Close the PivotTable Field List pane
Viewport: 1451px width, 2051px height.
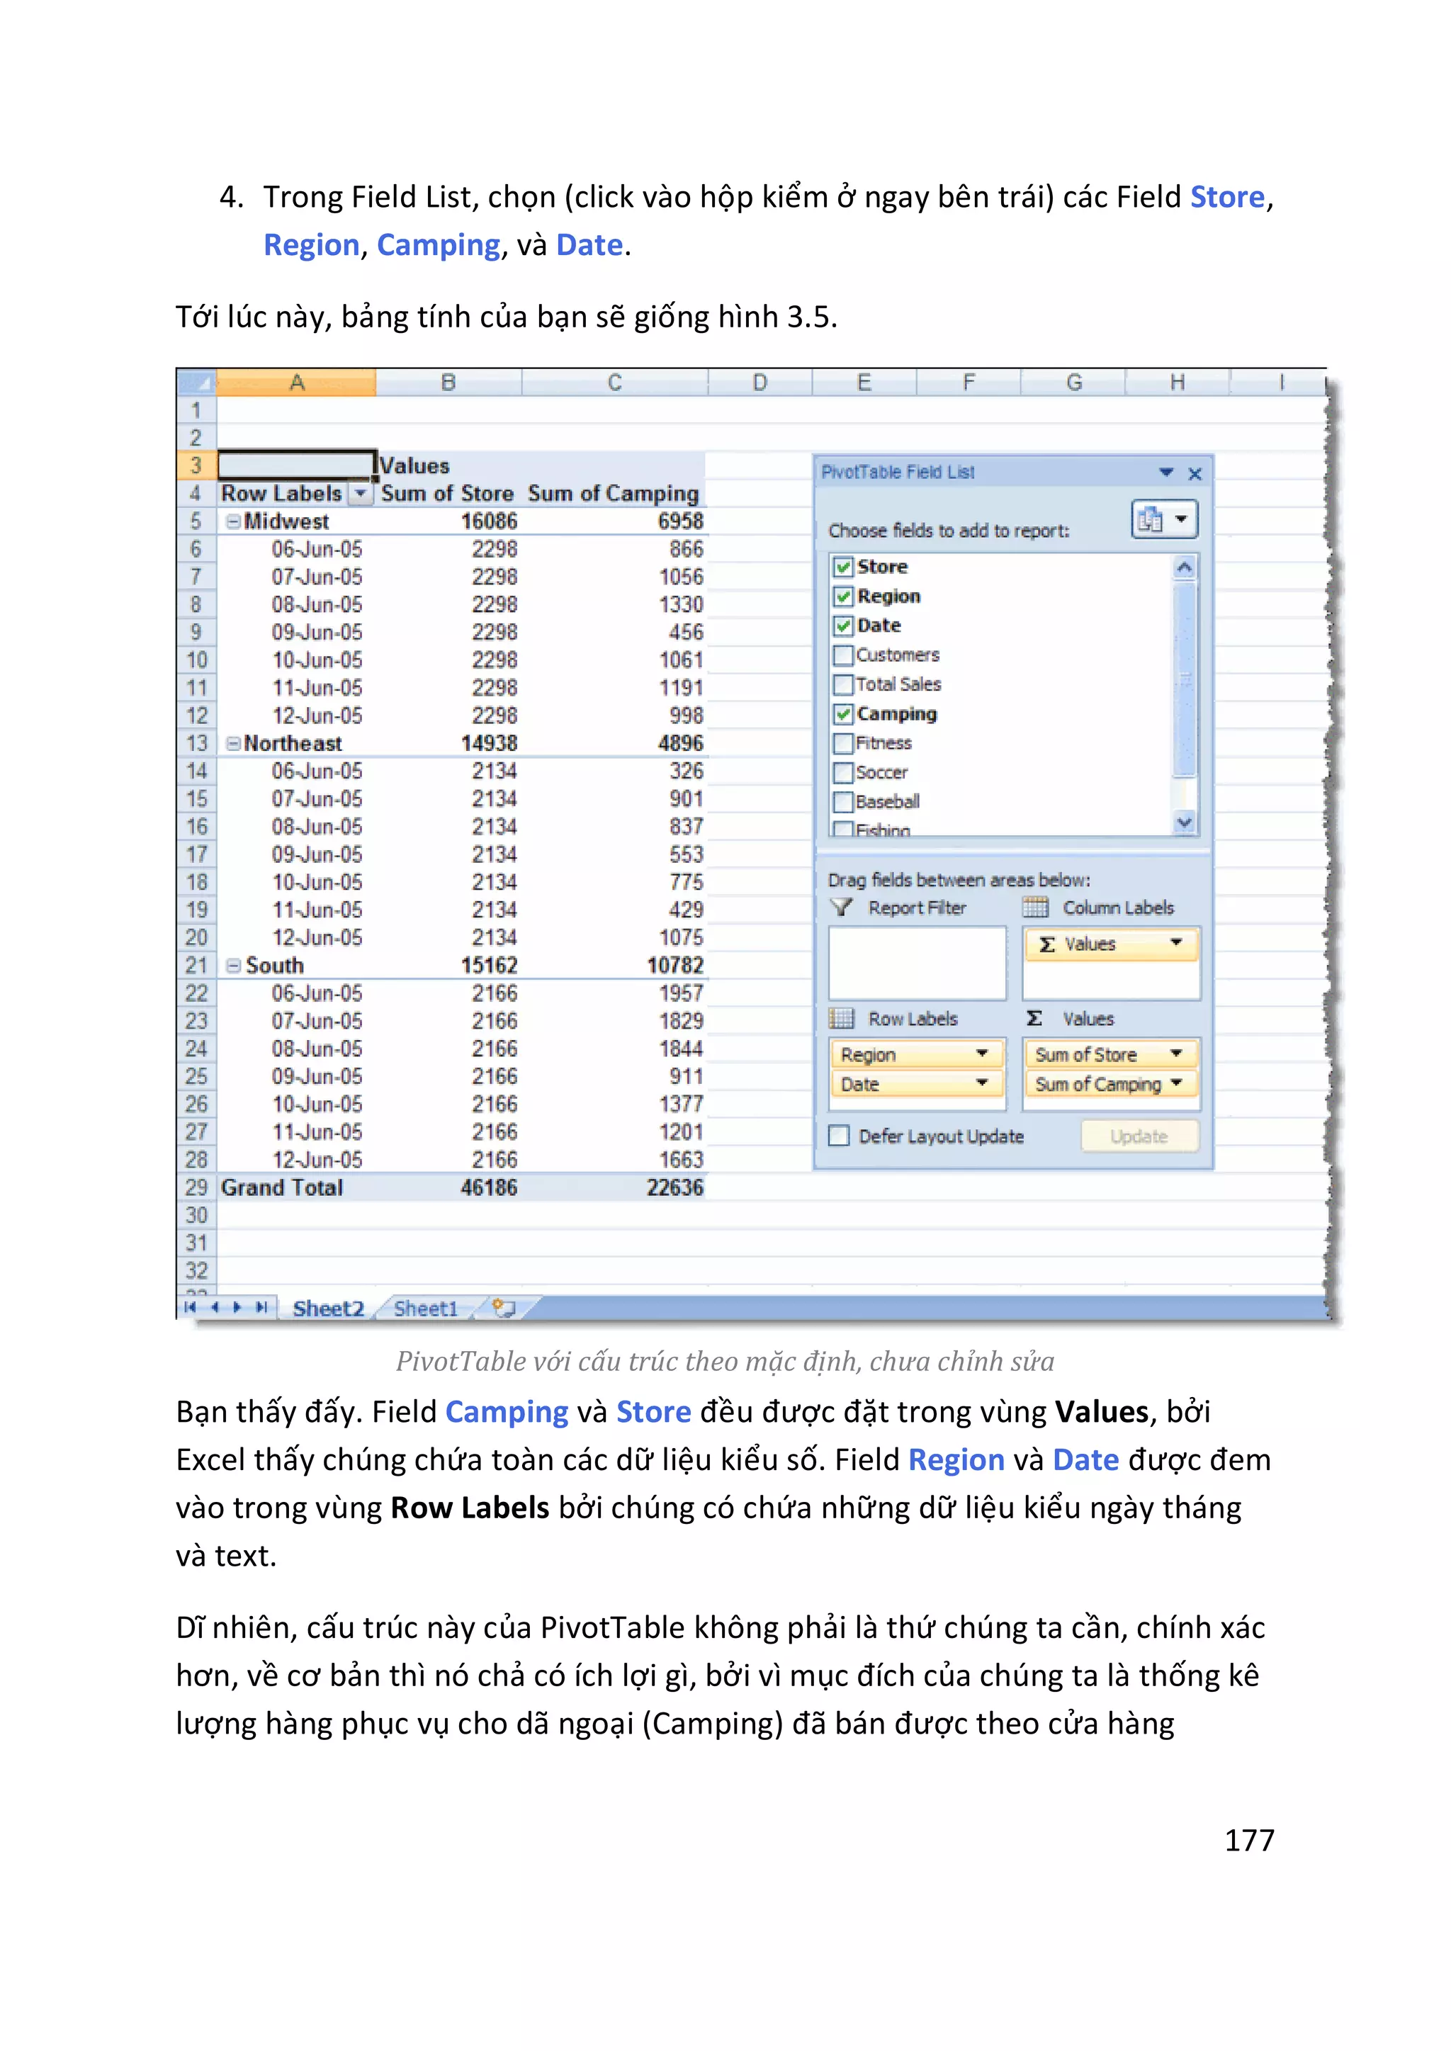tap(1195, 473)
